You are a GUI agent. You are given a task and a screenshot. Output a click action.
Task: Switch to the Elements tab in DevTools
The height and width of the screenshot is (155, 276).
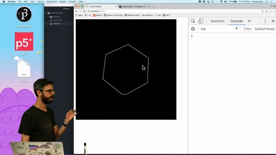[217, 21]
